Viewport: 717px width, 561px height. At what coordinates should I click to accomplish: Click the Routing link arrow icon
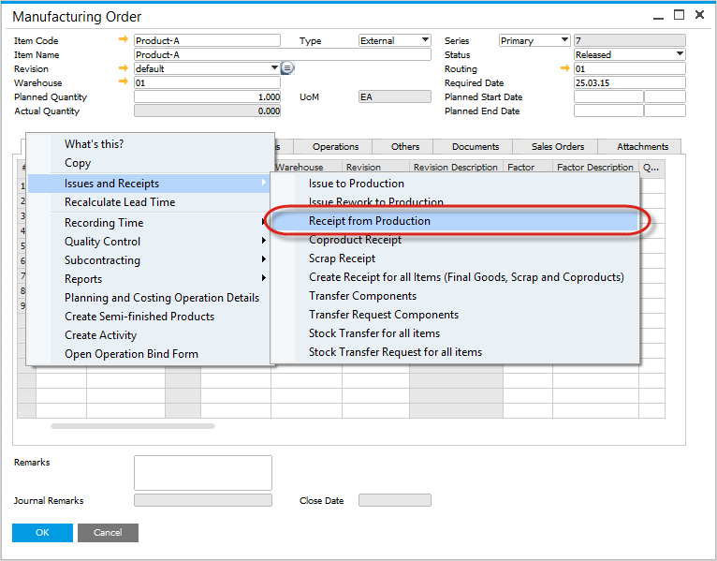click(x=564, y=68)
